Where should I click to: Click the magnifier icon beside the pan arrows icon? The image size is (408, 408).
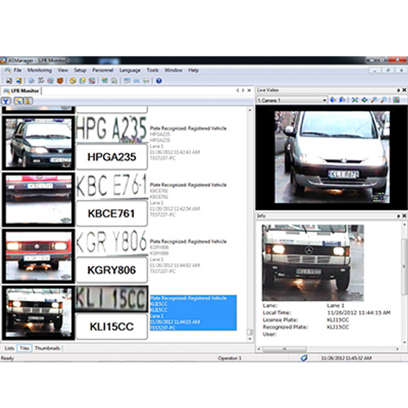click(x=374, y=100)
